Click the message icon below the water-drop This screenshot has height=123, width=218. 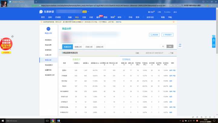tap(214, 45)
